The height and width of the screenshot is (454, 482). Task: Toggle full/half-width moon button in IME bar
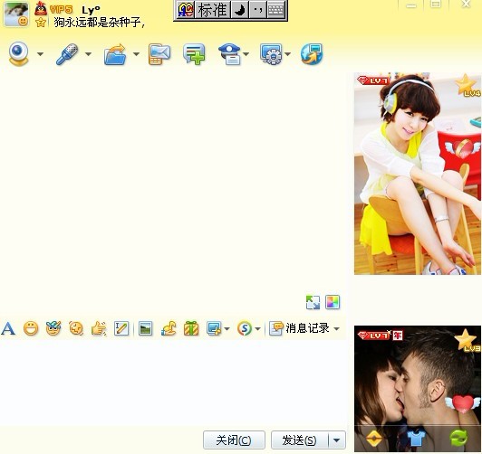pos(240,11)
